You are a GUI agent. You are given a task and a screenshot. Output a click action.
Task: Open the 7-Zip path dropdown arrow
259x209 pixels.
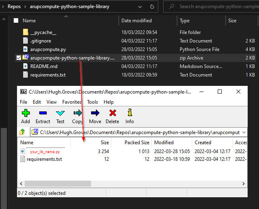point(244,132)
